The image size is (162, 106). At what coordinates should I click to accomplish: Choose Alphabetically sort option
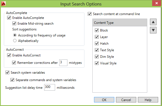click(15, 41)
